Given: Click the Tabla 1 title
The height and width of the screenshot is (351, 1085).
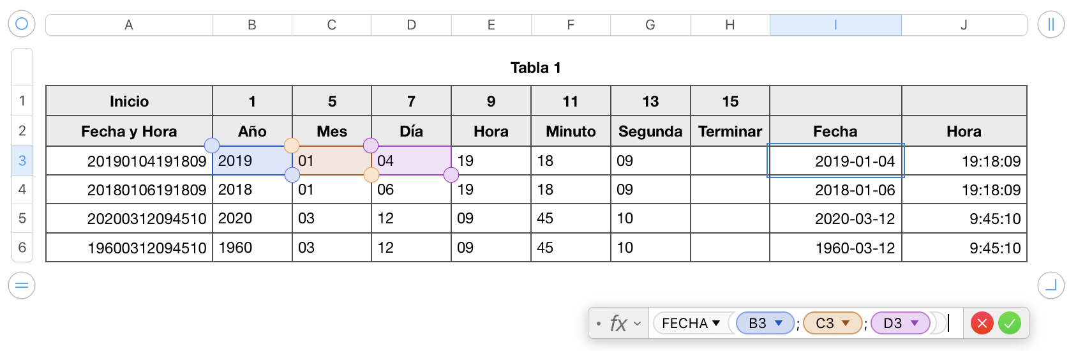Looking at the screenshot, I should coord(535,68).
